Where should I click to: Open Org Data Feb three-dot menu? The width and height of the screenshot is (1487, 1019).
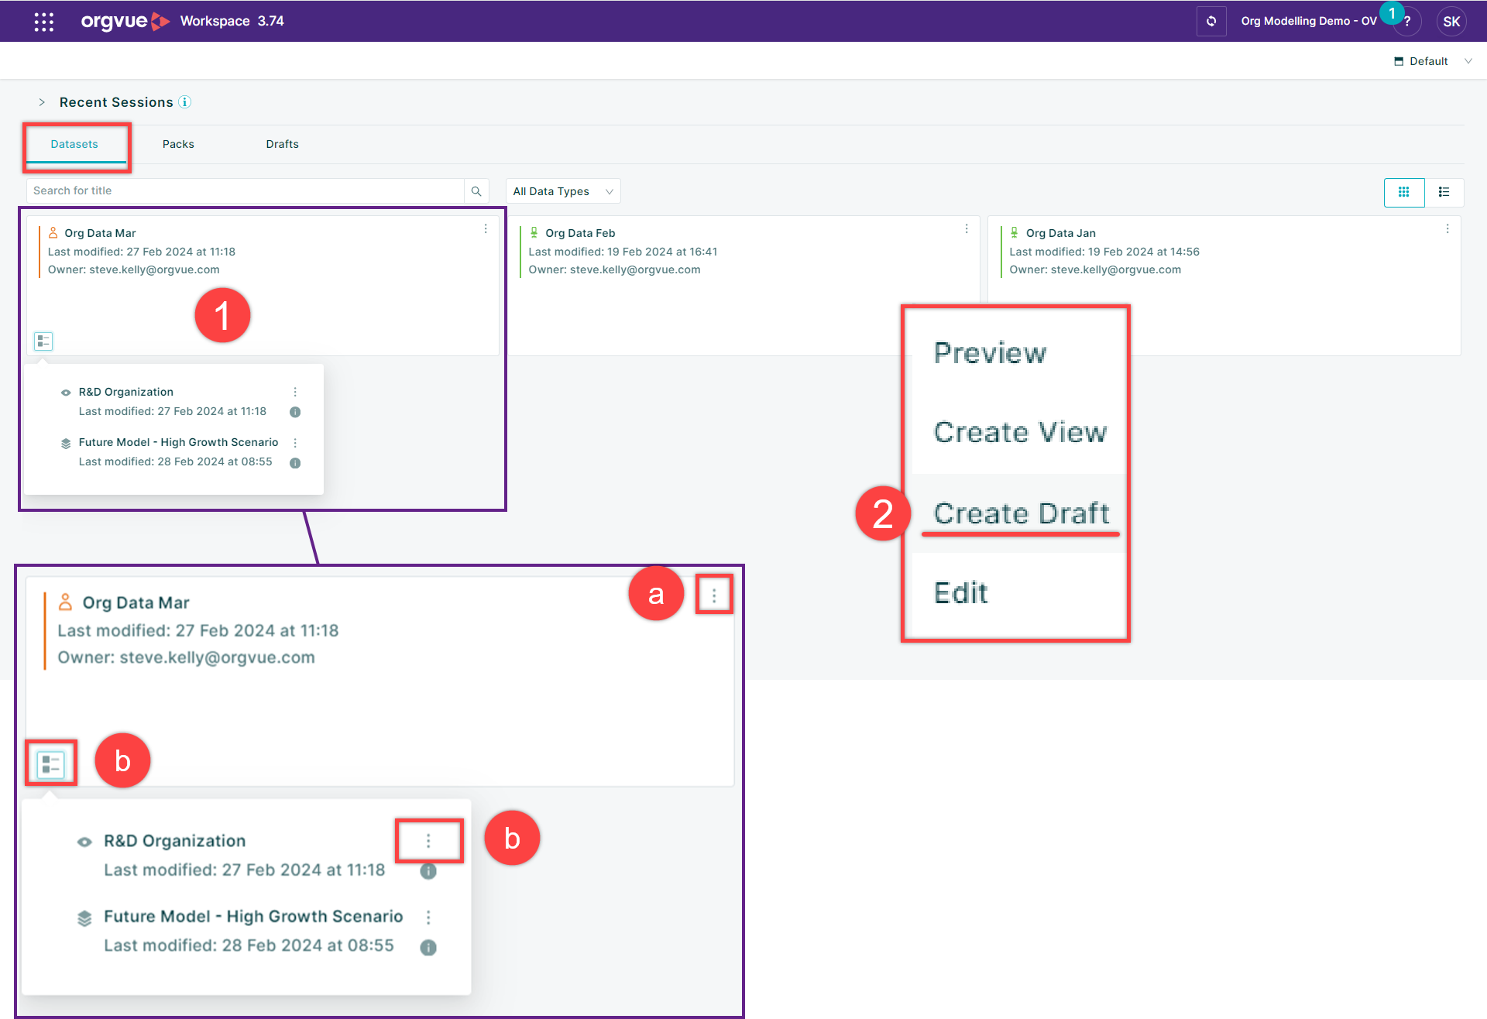[x=967, y=229]
